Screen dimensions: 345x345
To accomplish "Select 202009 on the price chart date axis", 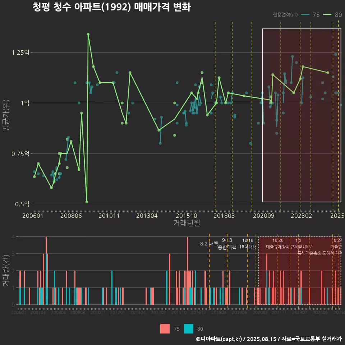I will pyautogui.click(x=263, y=216).
